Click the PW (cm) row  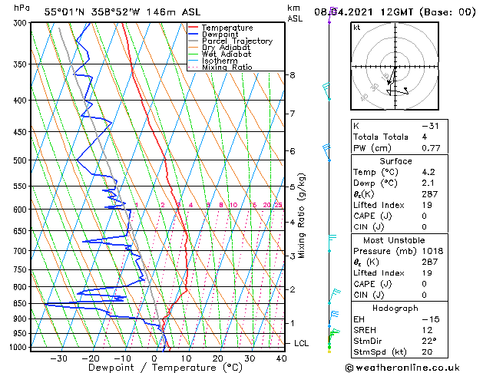point(399,148)
